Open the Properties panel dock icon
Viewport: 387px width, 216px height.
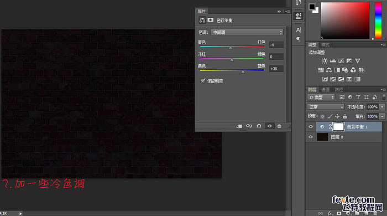click(299, 16)
